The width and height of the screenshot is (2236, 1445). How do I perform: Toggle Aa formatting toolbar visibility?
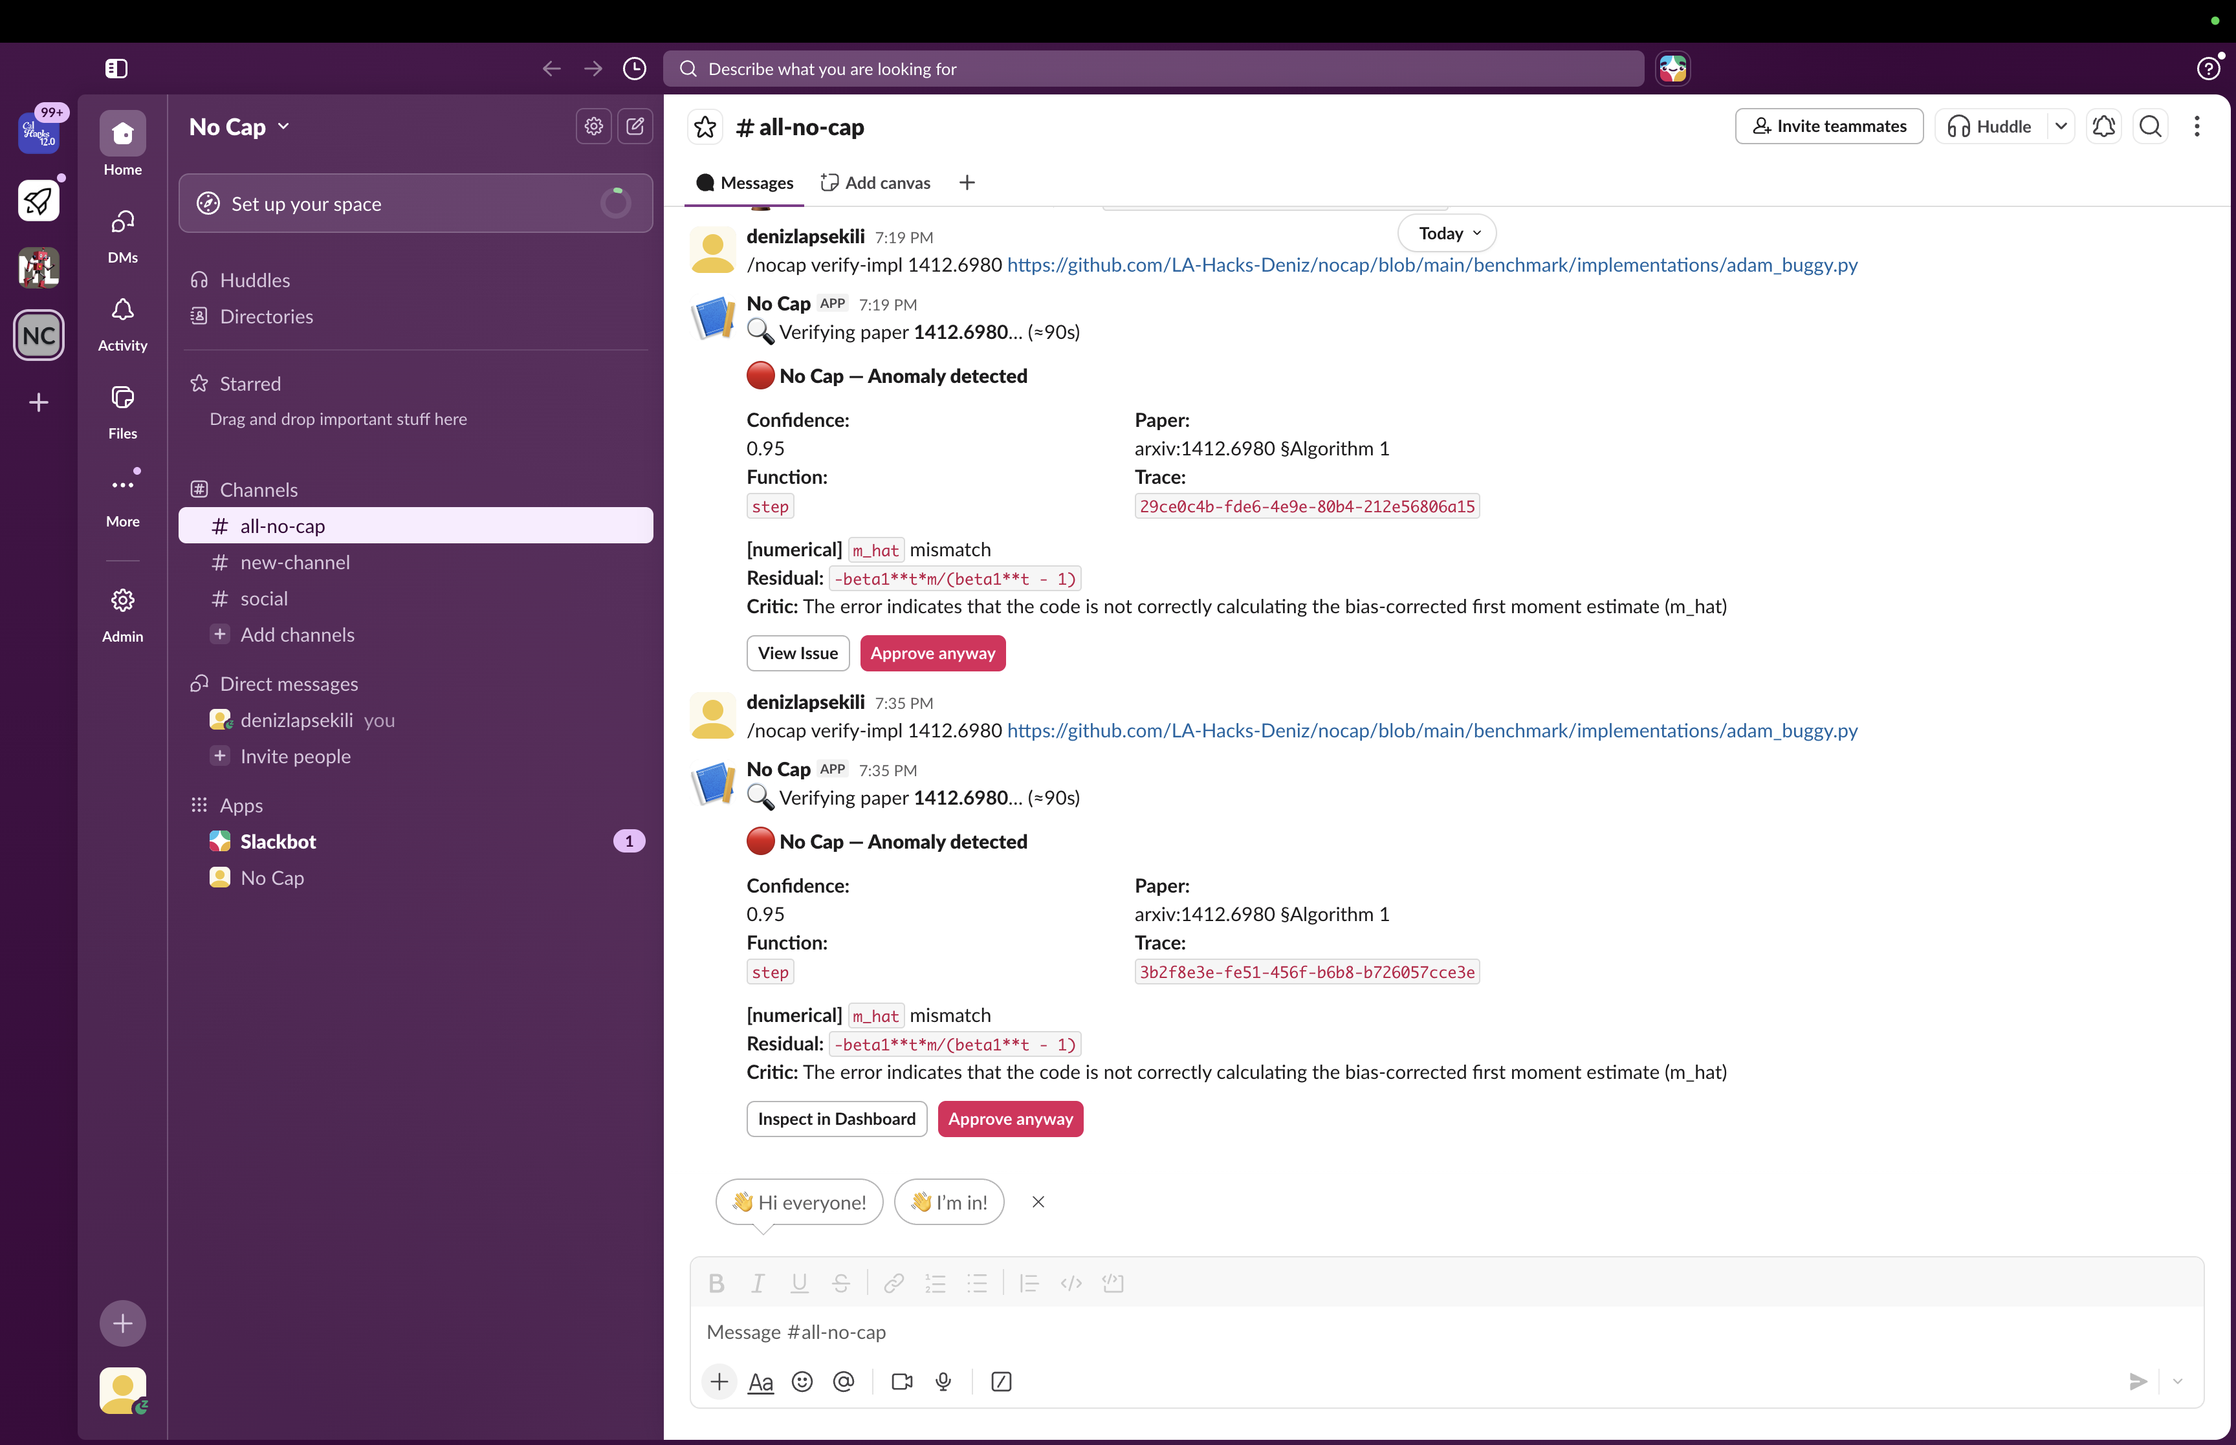(760, 1381)
